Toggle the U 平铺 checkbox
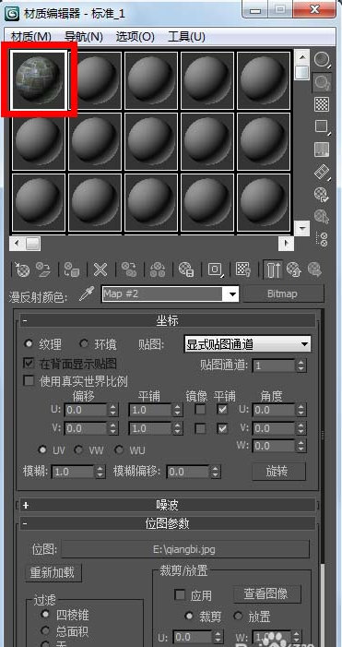This screenshot has width=342, height=647. tap(222, 410)
